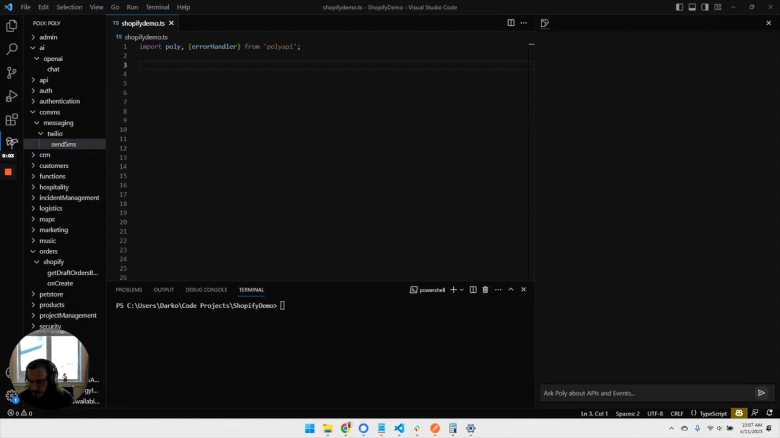780x438 pixels.
Task: Split the terminal pane
Action: pos(473,290)
